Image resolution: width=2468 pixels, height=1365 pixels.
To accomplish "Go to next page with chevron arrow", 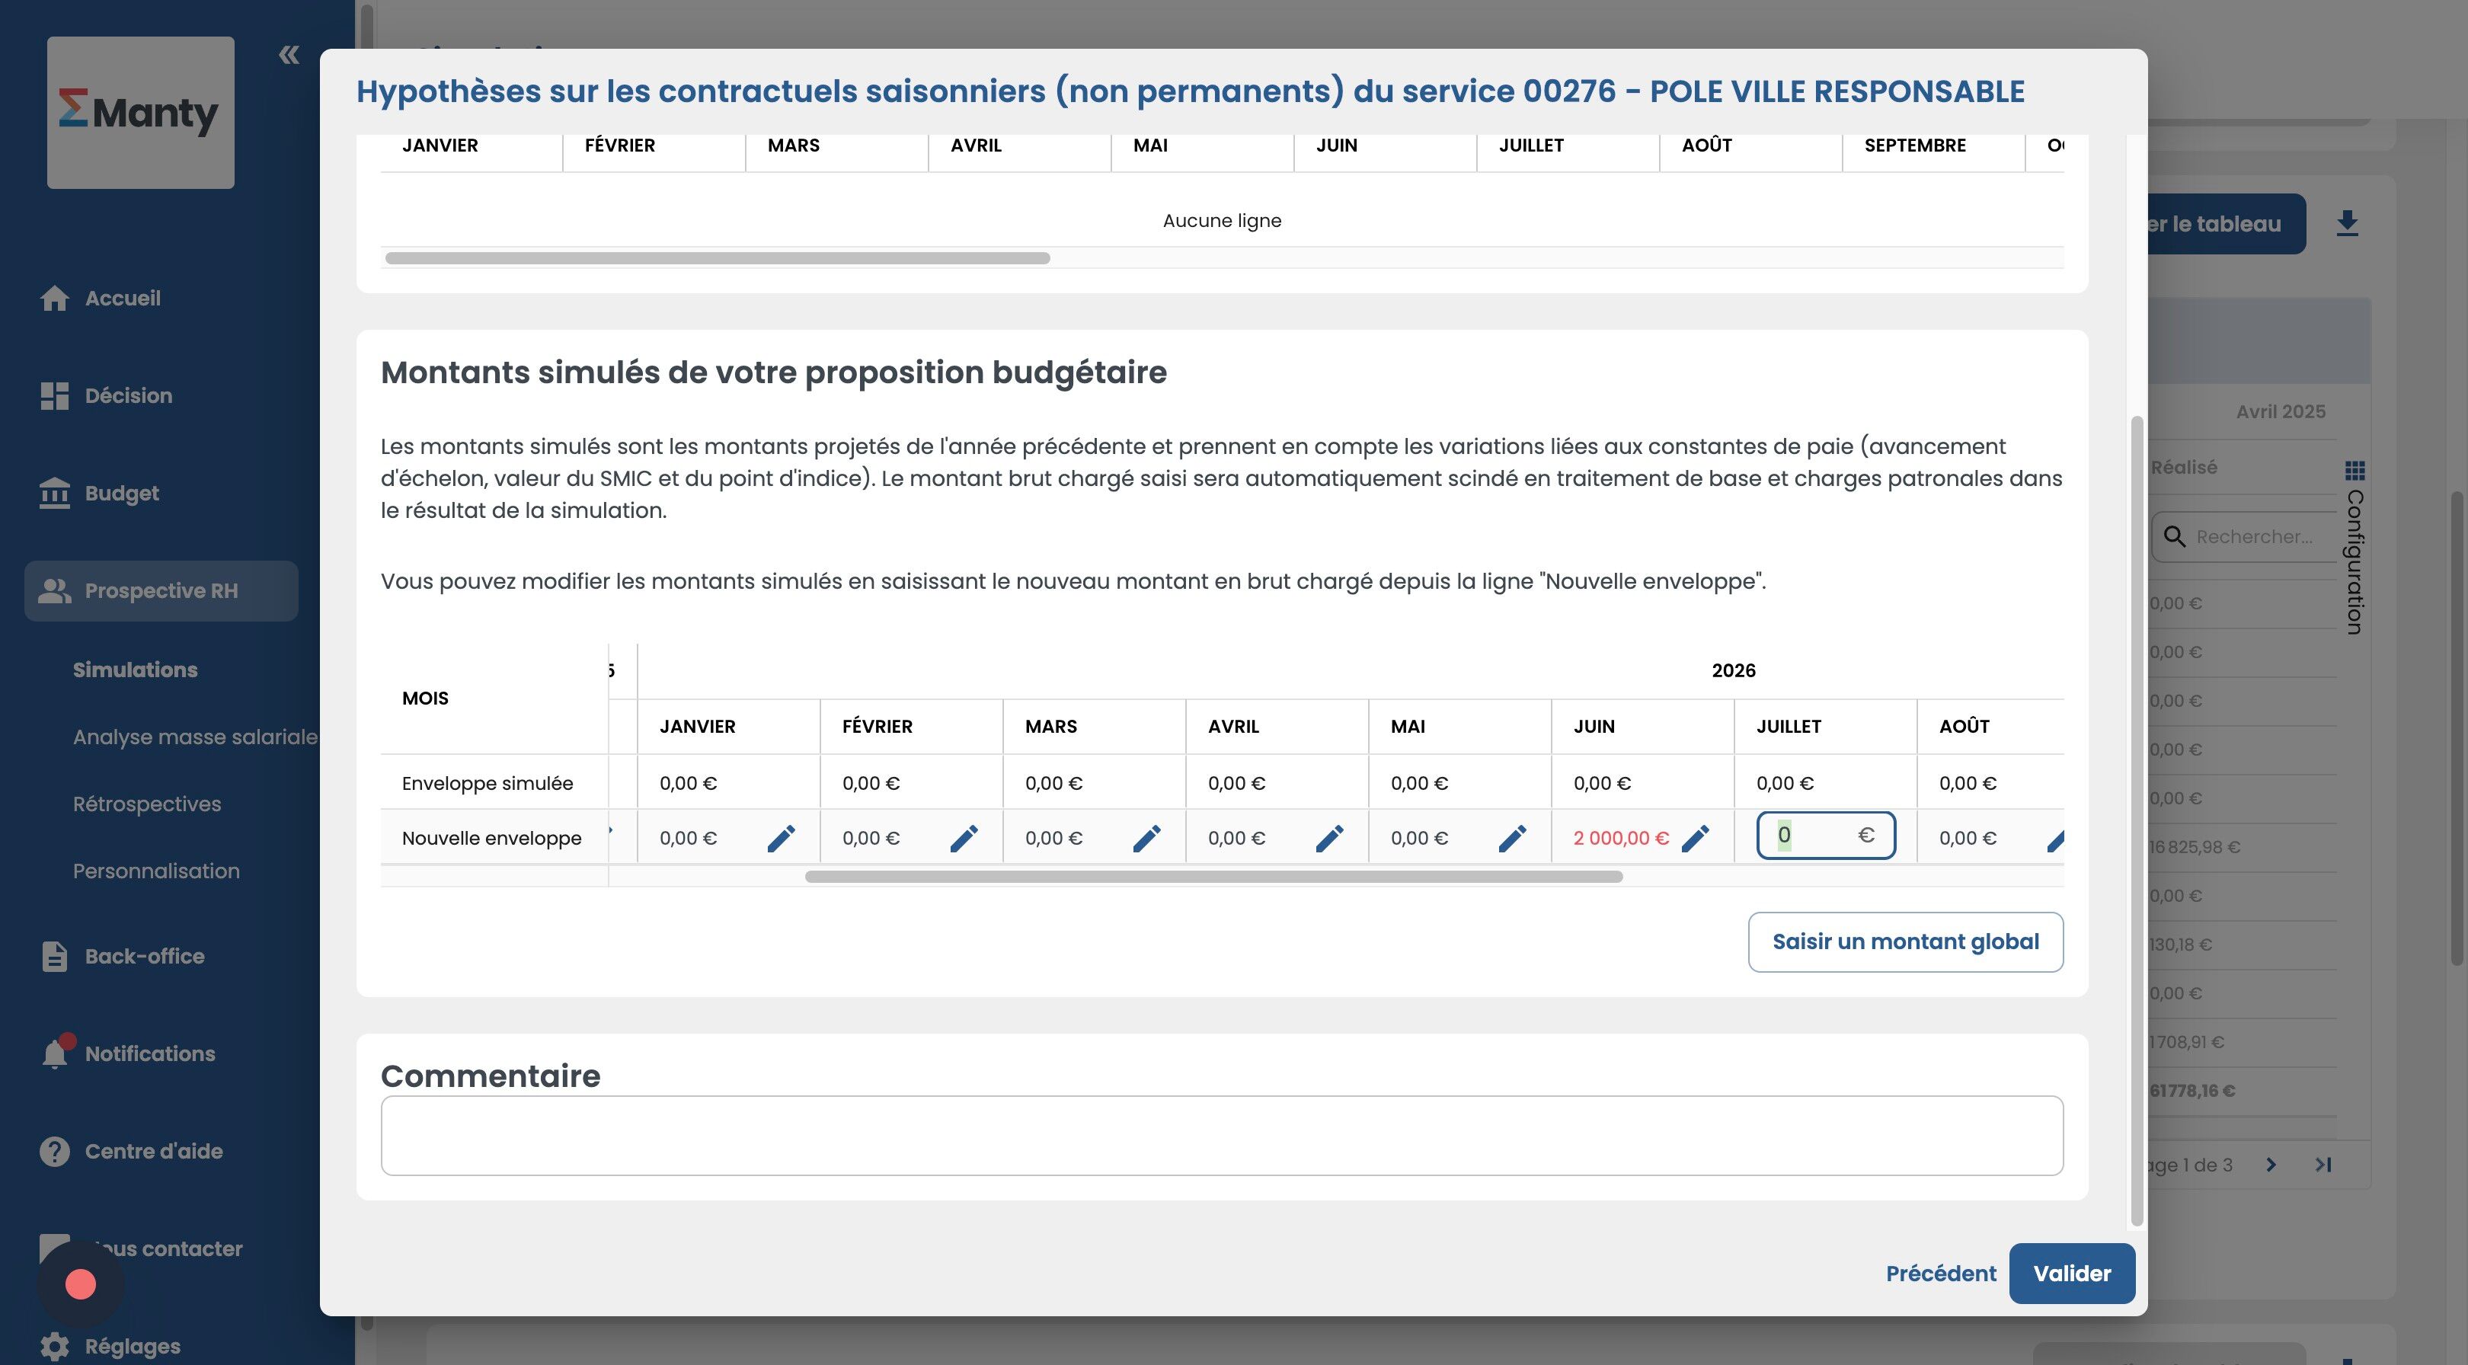I will 2271,1165.
